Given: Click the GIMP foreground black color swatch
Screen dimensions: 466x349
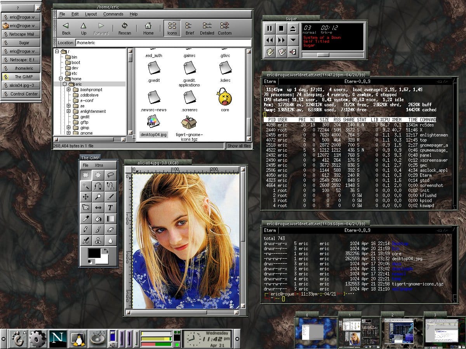Looking at the screenshot, I should (94, 254).
